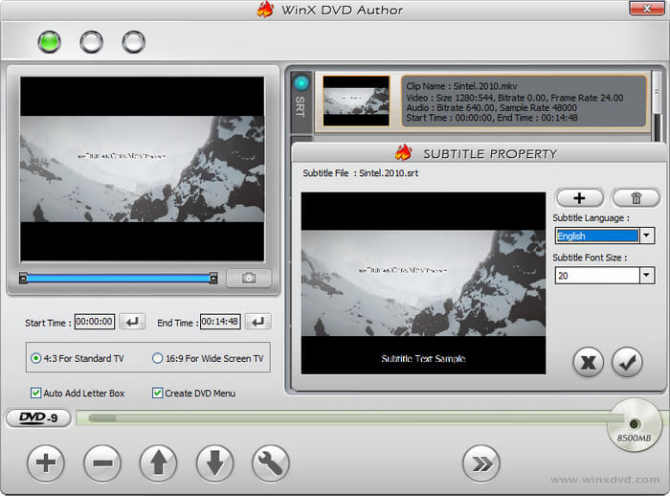Click the subtitle preview with sample text
670x496 pixels.
[x=423, y=283]
